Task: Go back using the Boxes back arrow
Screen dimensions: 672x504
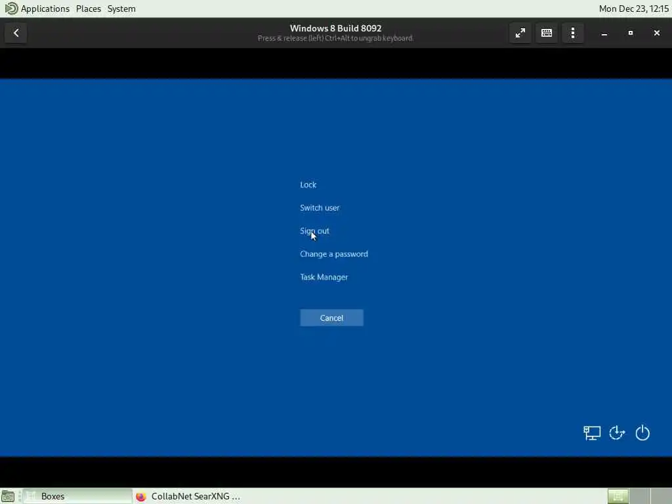Action: point(16,33)
